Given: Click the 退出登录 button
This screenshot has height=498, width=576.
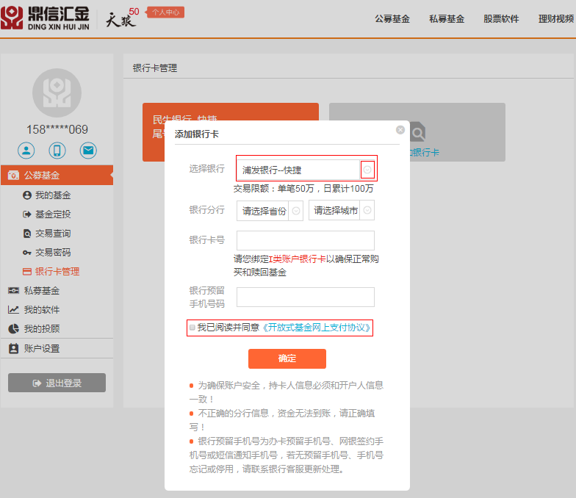Looking at the screenshot, I should (57, 383).
